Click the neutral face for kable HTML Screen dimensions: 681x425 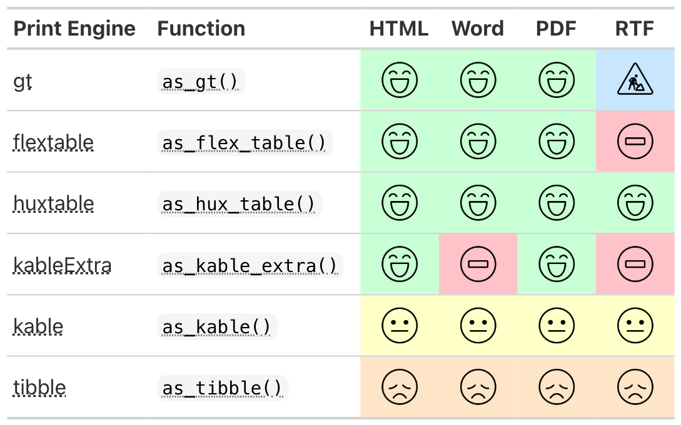400,326
